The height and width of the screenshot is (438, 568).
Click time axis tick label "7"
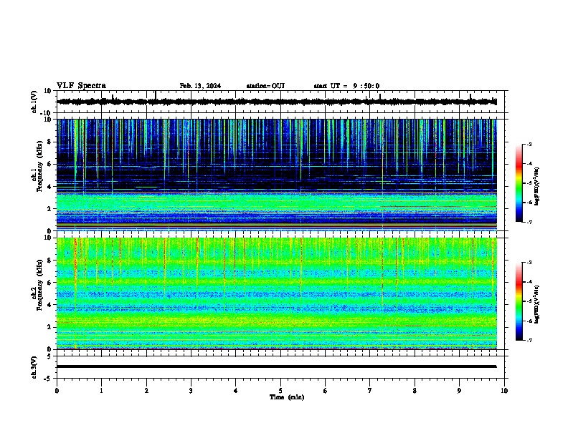[x=370, y=391]
